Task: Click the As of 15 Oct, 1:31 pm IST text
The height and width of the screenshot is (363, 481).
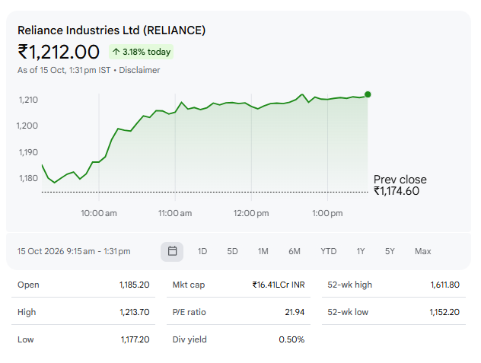Action: [x=64, y=70]
